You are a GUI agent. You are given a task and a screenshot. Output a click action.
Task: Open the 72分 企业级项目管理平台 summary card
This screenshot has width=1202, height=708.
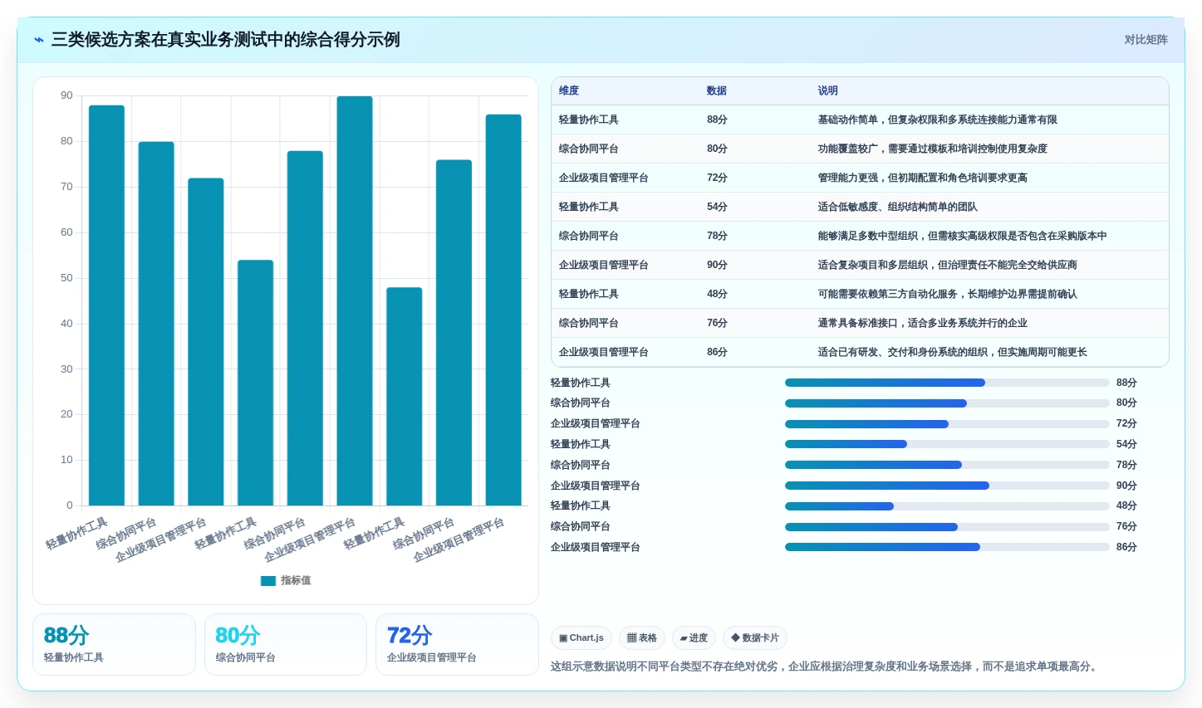pyautogui.click(x=457, y=645)
